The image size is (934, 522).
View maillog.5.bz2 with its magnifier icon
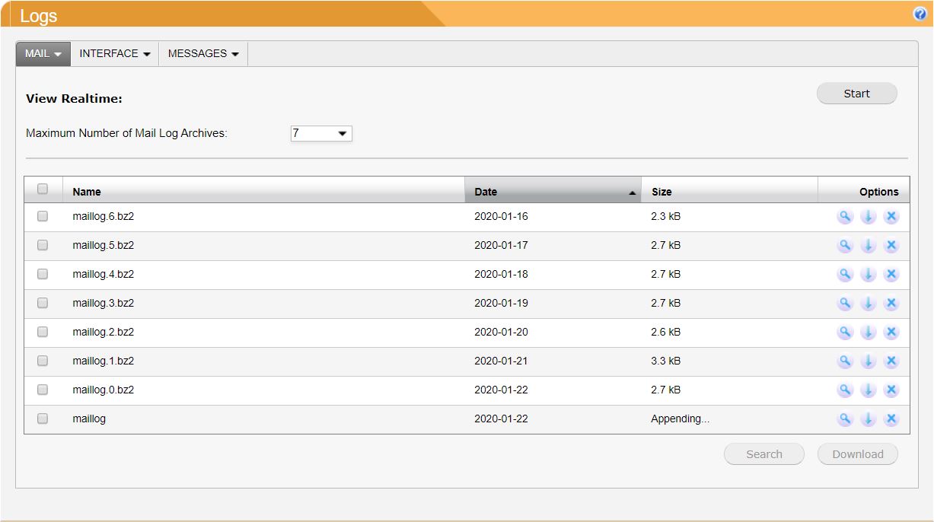tap(845, 246)
